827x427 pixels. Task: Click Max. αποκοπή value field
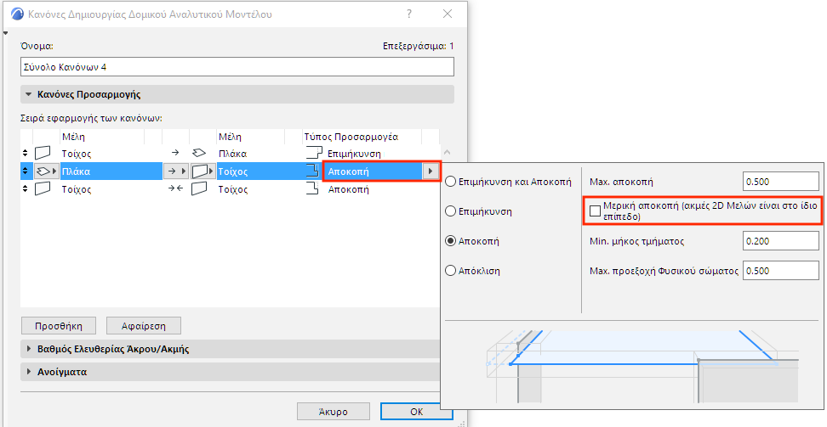pyautogui.click(x=780, y=182)
